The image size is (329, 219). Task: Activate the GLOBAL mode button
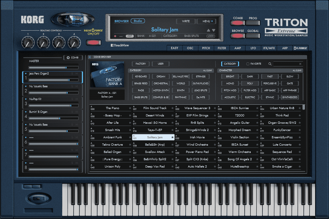coord(253,36)
